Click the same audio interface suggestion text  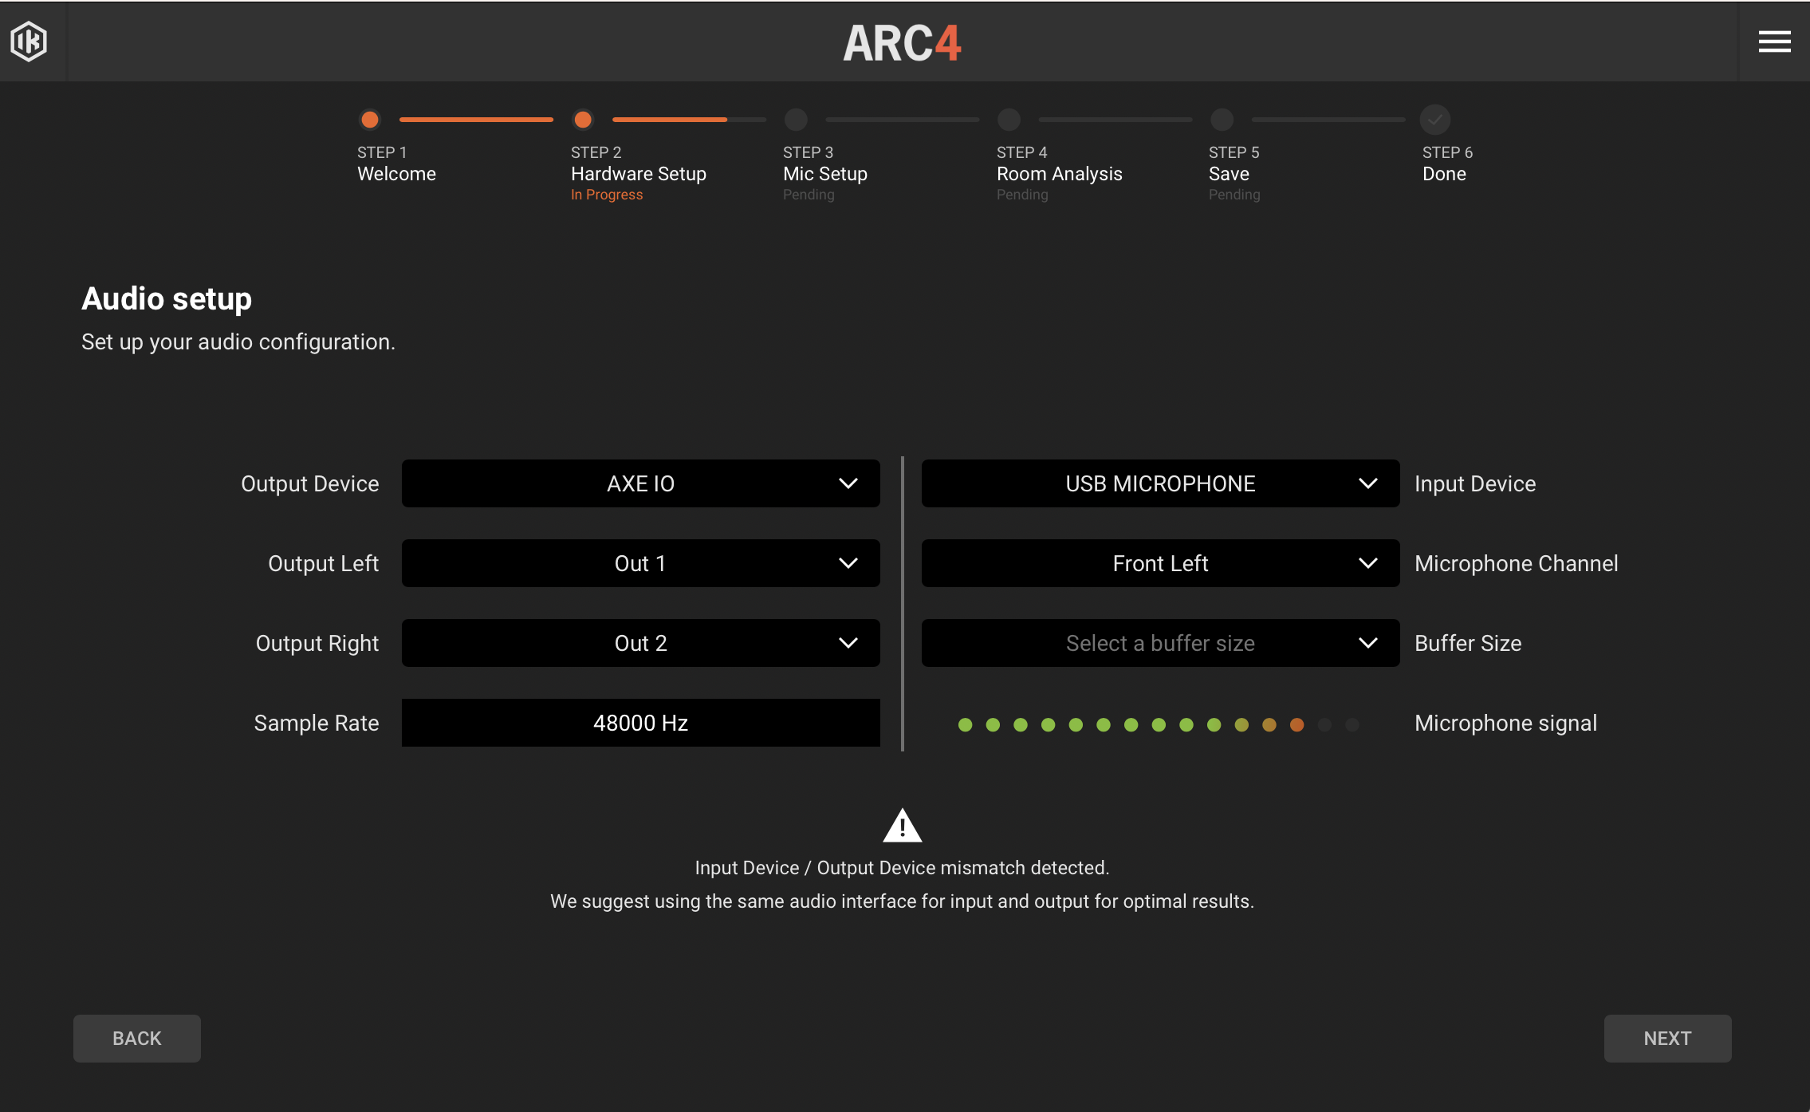[902, 901]
